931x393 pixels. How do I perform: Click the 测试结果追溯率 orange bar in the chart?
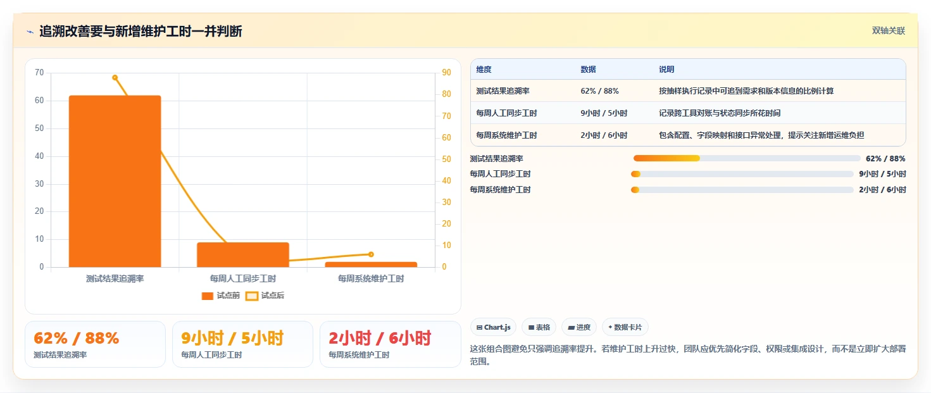(x=115, y=181)
